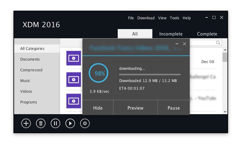Minimize the XDM main window
This screenshot has width=244, height=146.
[207, 17]
